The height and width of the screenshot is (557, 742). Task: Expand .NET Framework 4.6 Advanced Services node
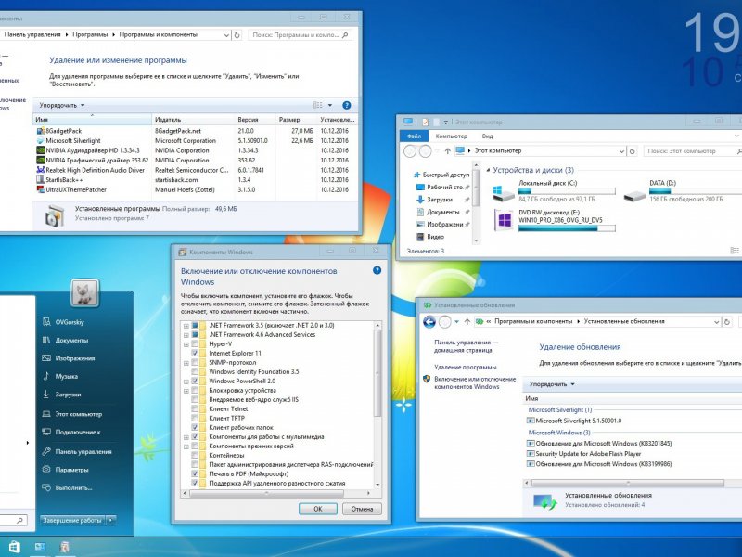186,335
